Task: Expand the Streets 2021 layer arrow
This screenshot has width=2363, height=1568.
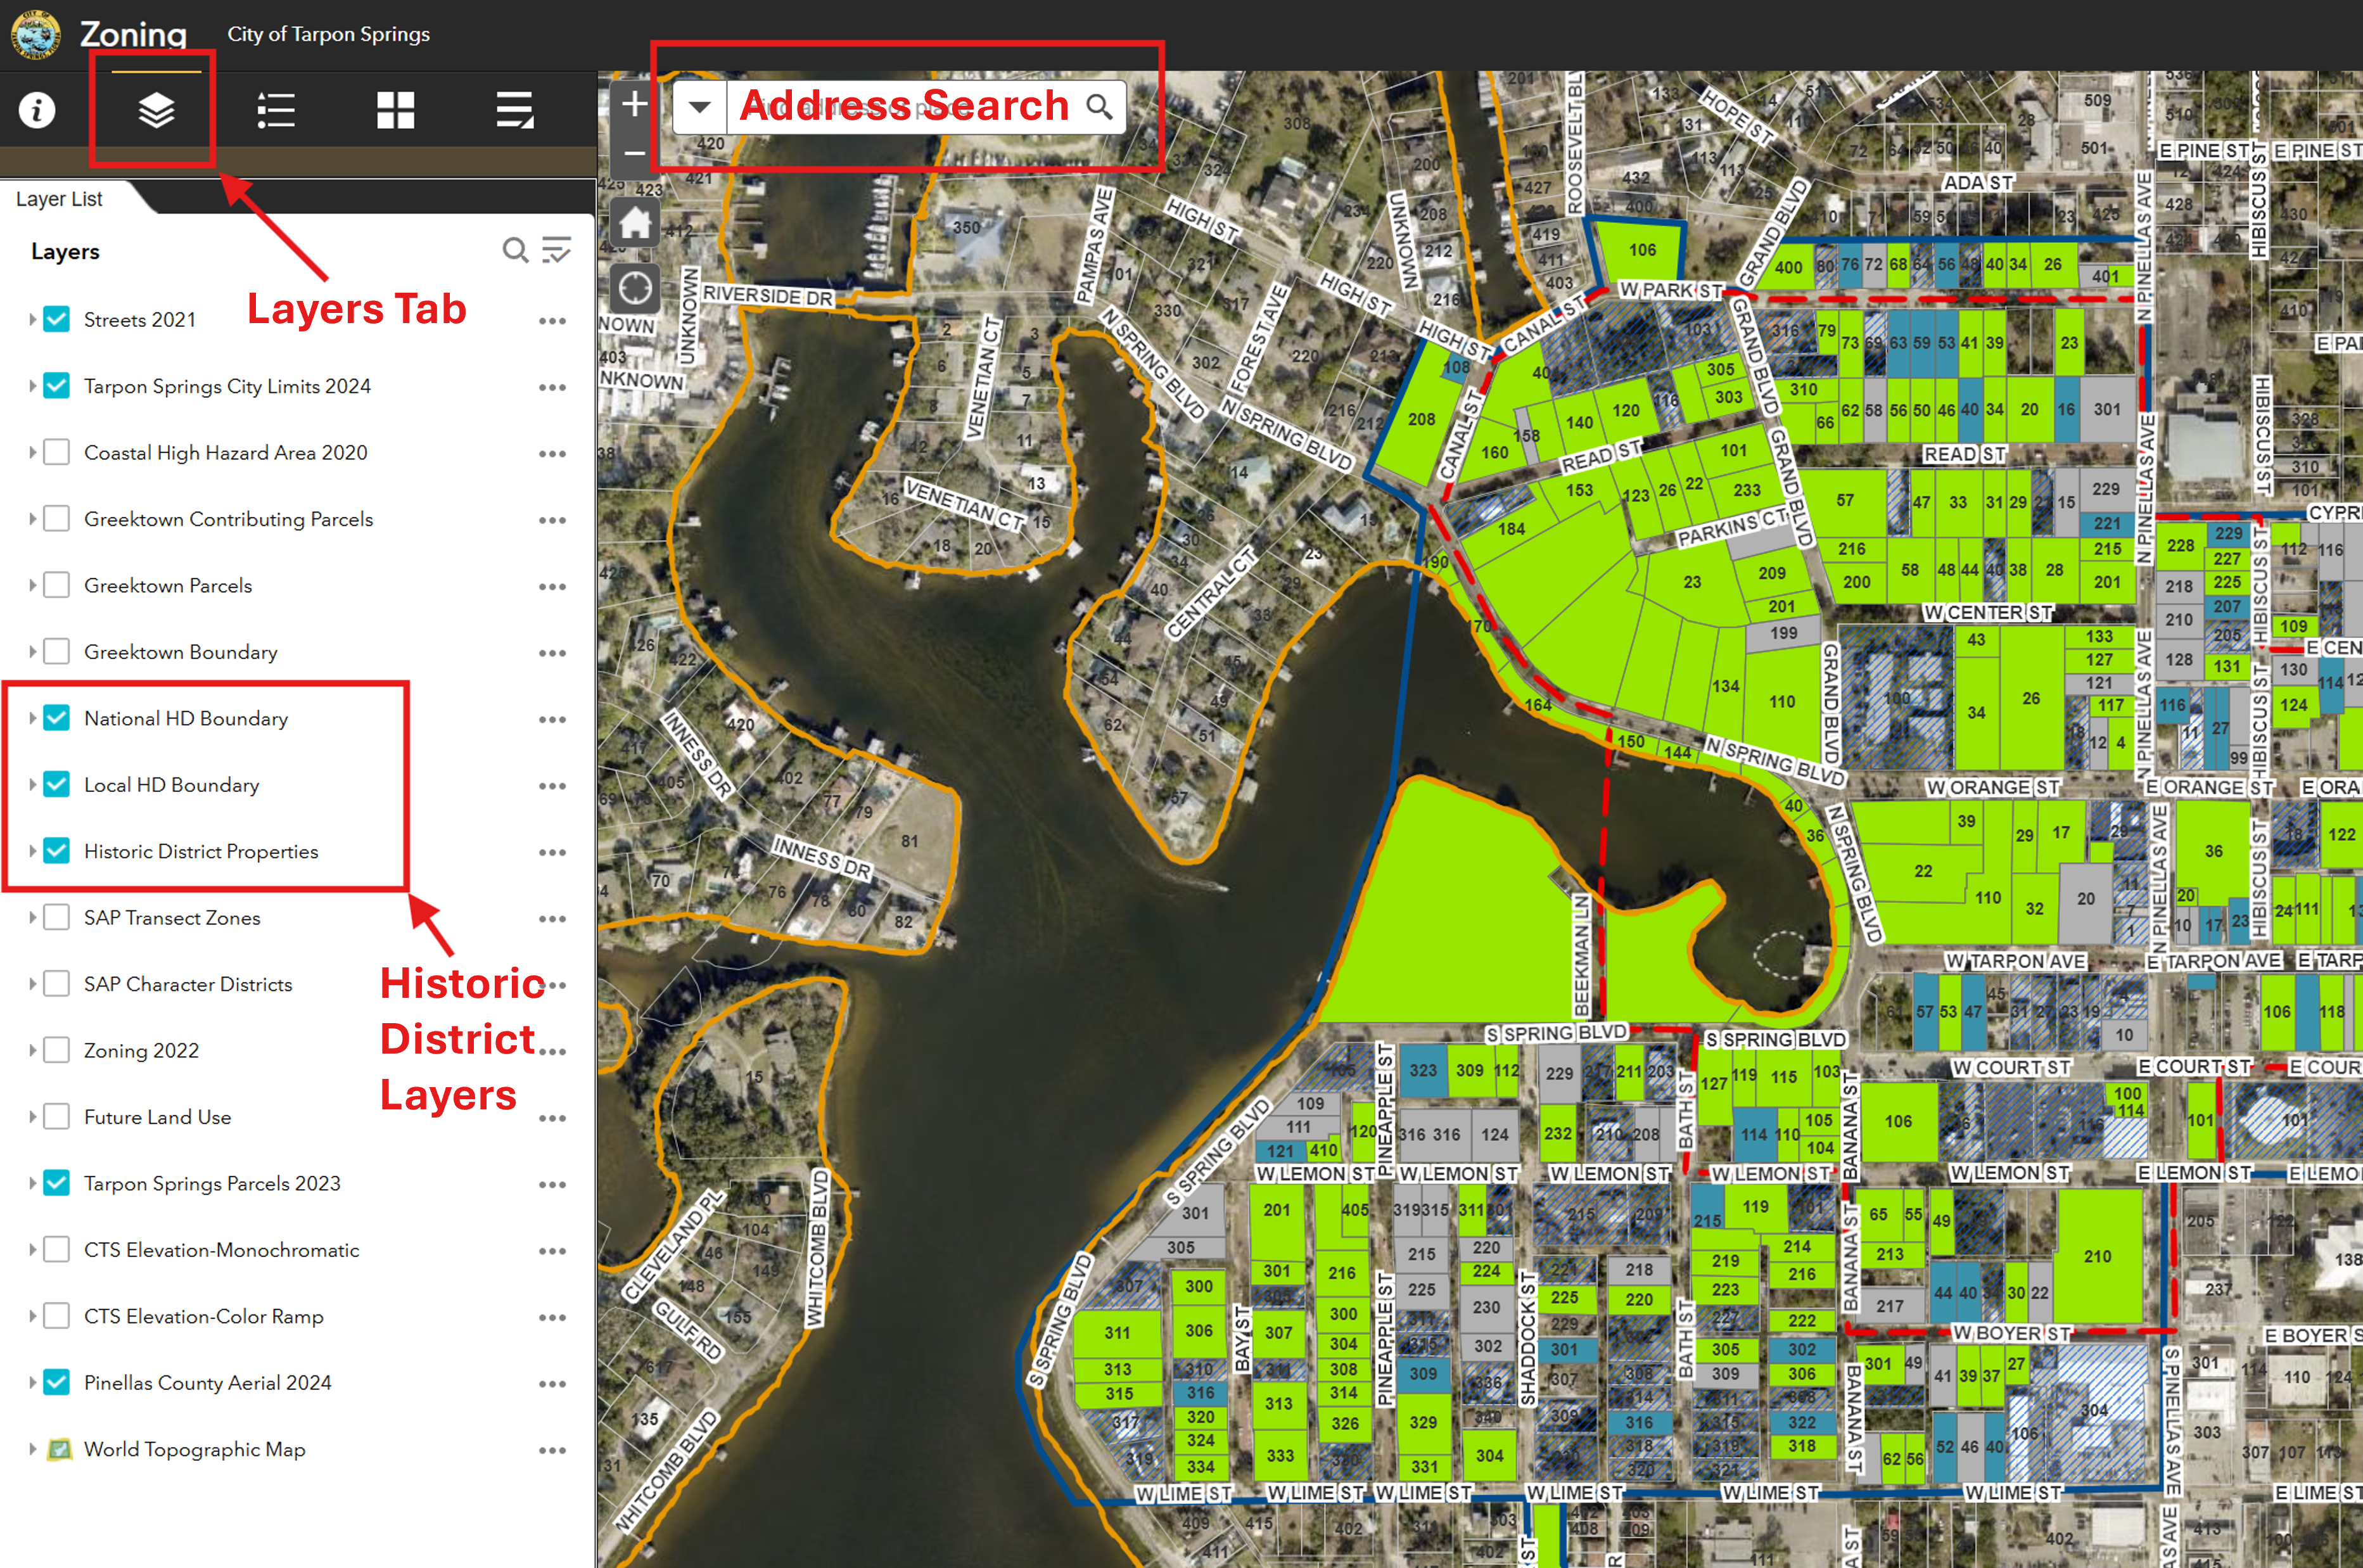Action: pos(32,320)
